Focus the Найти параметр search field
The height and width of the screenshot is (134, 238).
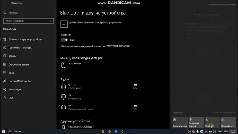point(28,21)
